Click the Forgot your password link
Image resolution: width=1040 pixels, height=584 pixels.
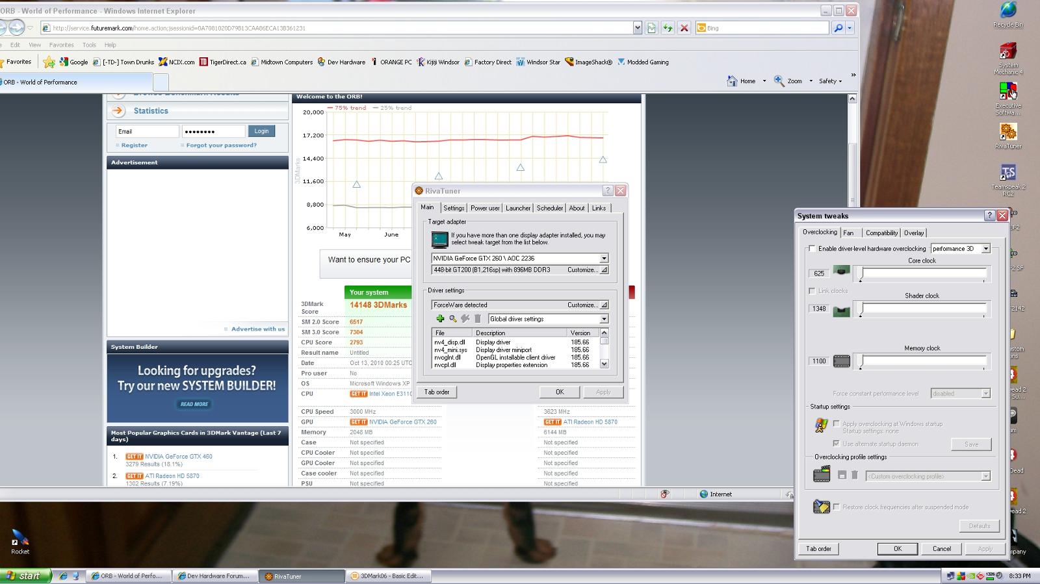click(x=221, y=146)
